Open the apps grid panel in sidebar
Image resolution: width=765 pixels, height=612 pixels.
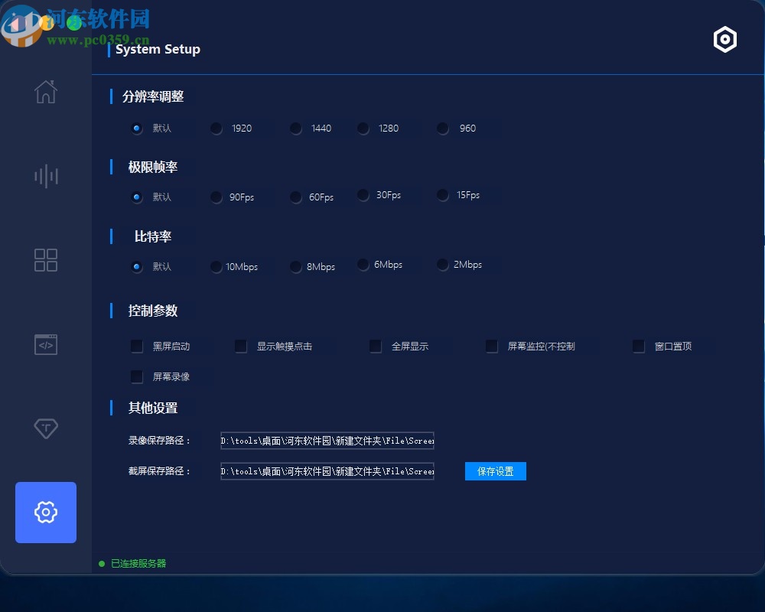click(46, 260)
